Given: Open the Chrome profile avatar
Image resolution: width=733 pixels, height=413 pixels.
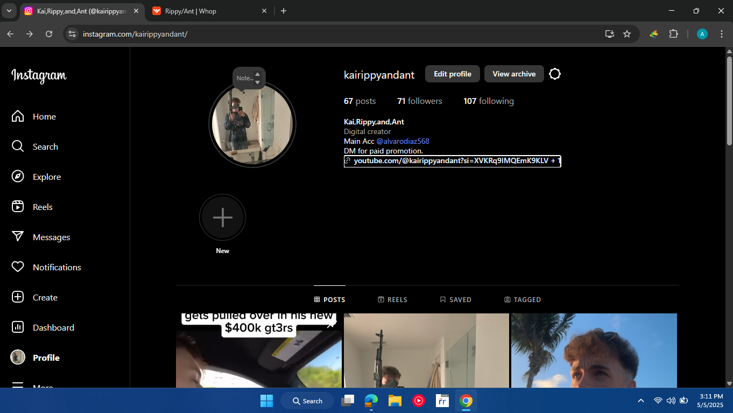Looking at the screenshot, I should [702, 34].
